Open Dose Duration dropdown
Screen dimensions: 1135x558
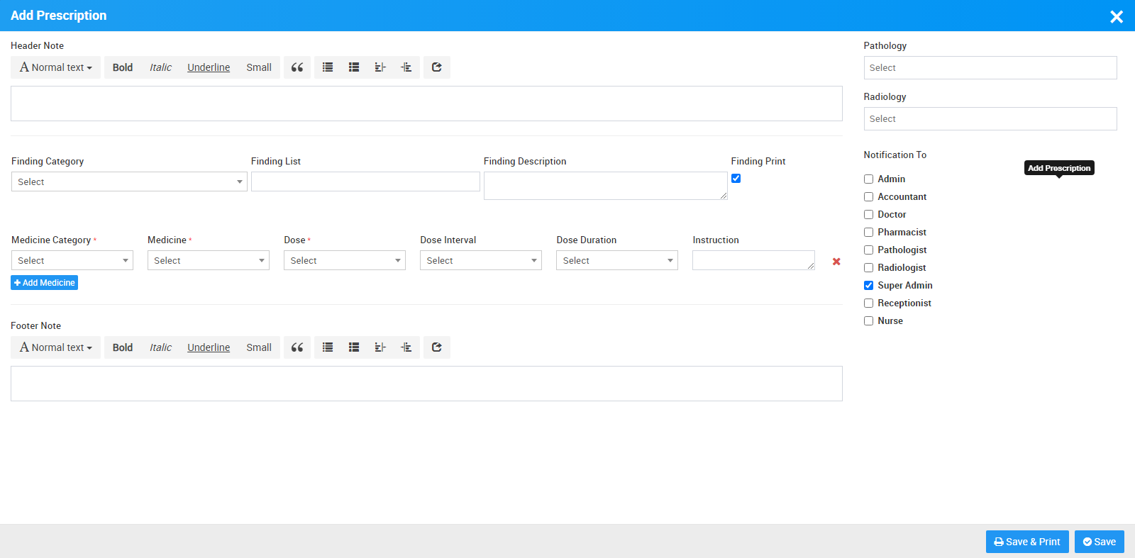tap(617, 260)
